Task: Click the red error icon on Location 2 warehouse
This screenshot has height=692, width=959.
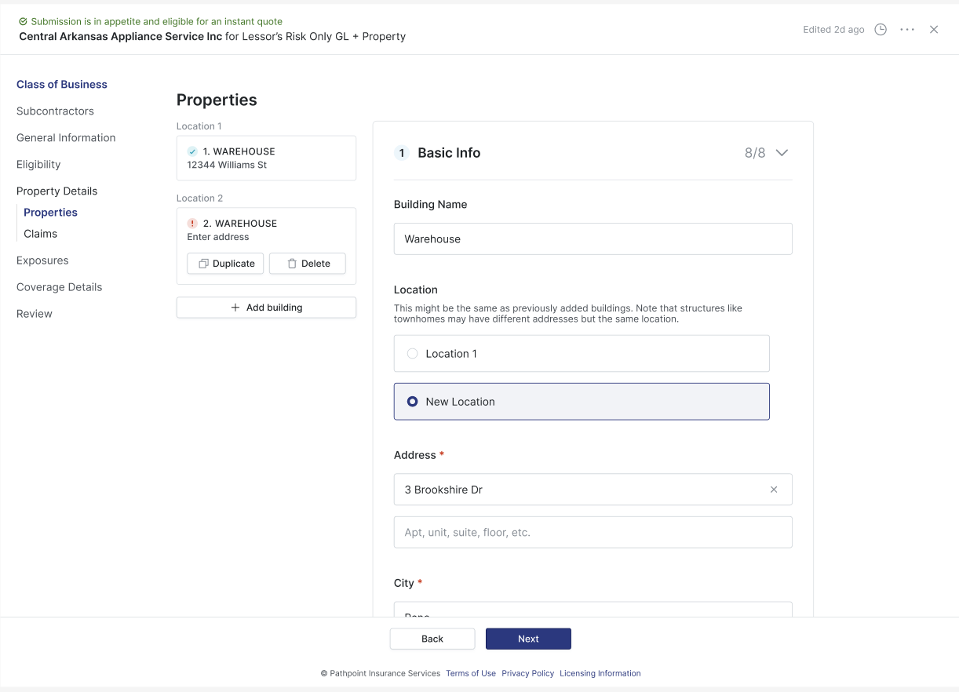Action: pos(192,224)
